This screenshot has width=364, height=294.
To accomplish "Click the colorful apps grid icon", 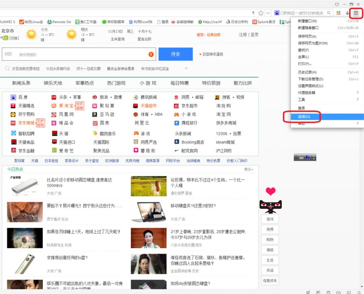I will click(x=338, y=13).
